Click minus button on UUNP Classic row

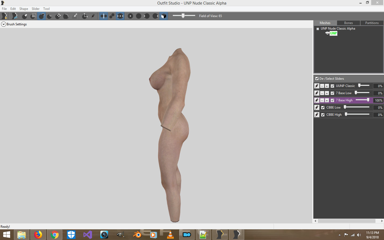coord(322,86)
